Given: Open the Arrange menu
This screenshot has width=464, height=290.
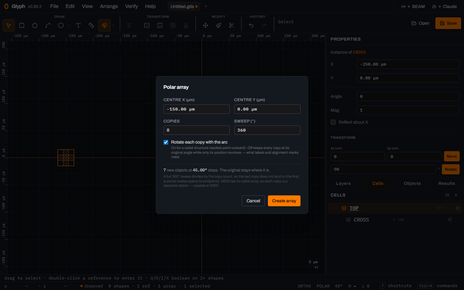Looking at the screenshot, I should tap(109, 6).
